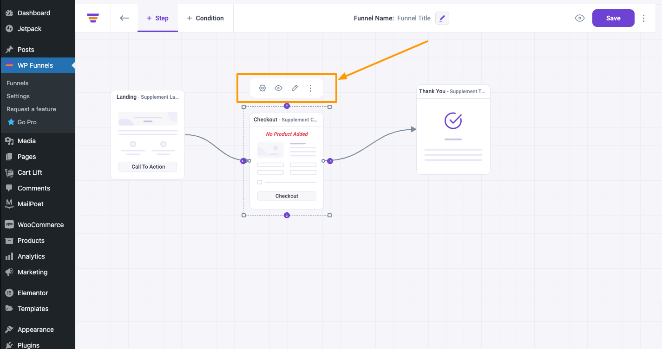This screenshot has width=662, height=349.
Task: Click Checkout node left arrow connector
Action: pos(243,161)
